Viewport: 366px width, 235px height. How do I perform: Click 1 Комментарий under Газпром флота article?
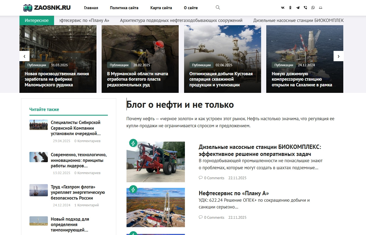(x=86, y=205)
